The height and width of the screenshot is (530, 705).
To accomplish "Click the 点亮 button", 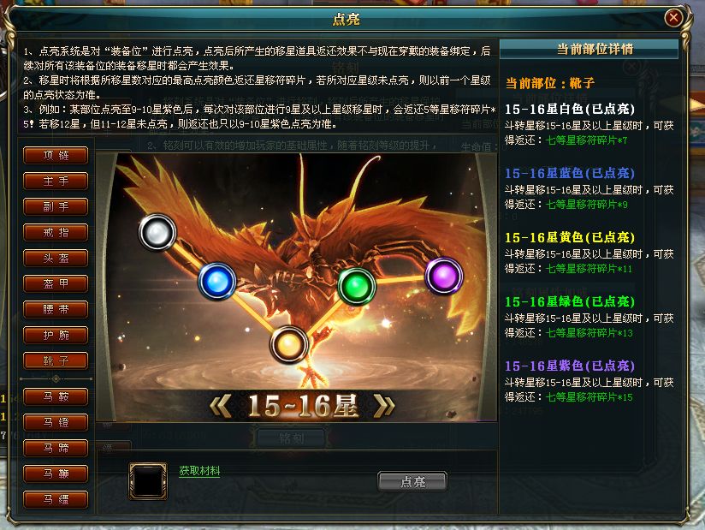I will click(412, 481).
